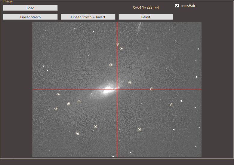Click the bright galaxy core in image

(x=107, y=90)
